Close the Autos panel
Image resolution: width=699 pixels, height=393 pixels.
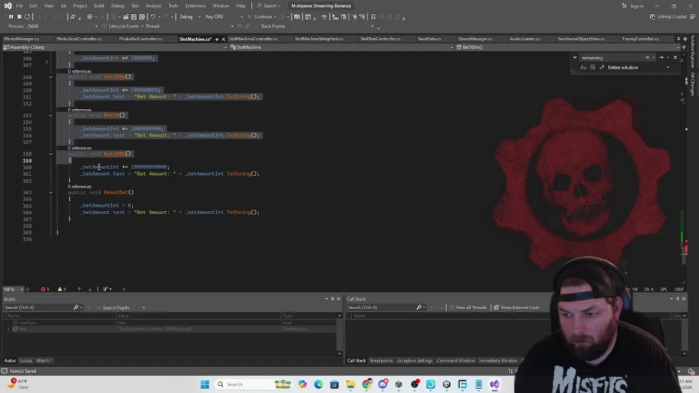339,299
